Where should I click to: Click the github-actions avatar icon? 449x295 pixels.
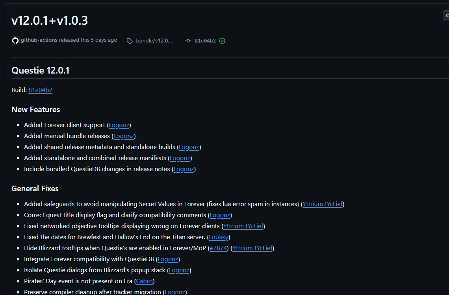pos(15,41)
